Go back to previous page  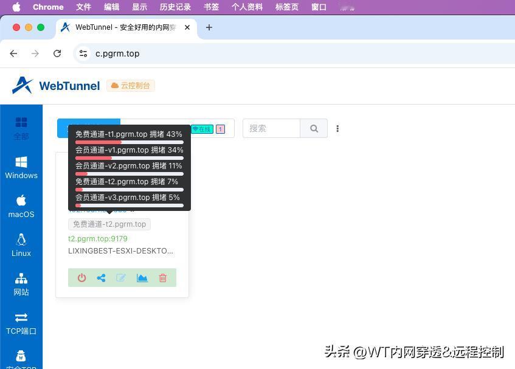pyautogui.click(x=13, y=53)
